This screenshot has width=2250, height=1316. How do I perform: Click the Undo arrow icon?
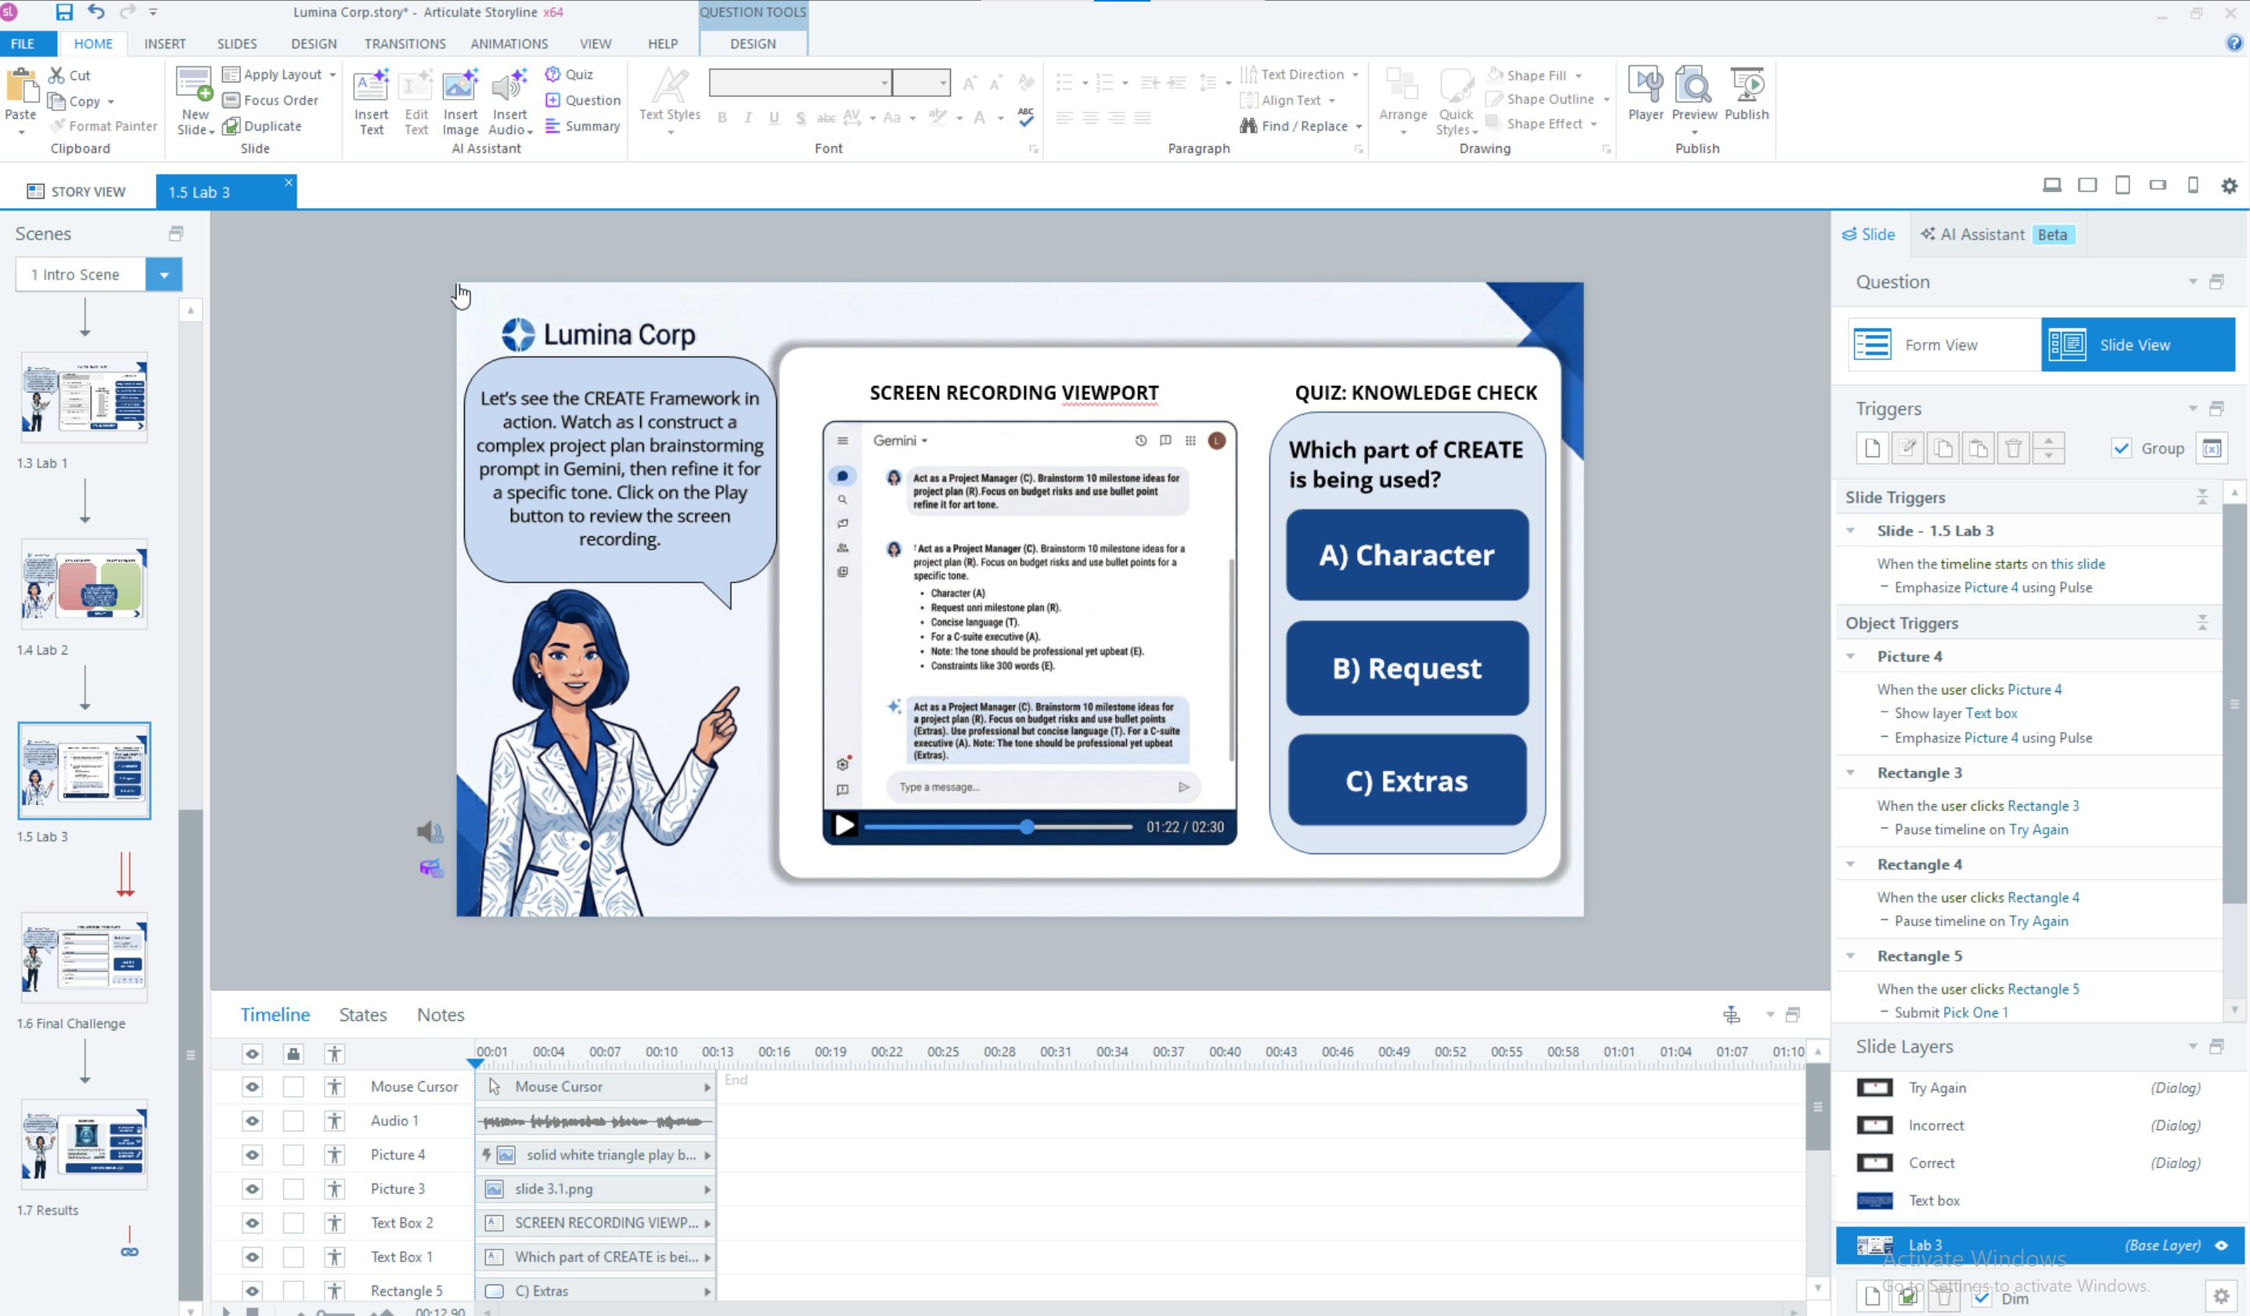[x=95, y=13]
